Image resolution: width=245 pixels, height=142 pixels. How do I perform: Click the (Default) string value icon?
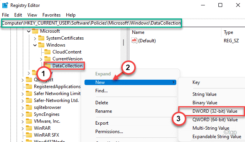[x=134, y=40]
